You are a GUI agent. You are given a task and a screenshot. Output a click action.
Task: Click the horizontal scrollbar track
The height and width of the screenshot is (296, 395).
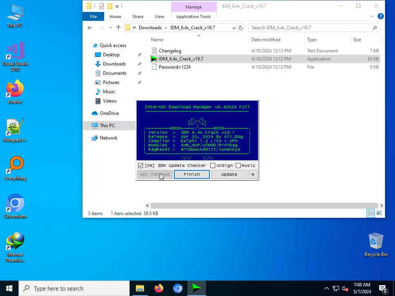(264, 206)
